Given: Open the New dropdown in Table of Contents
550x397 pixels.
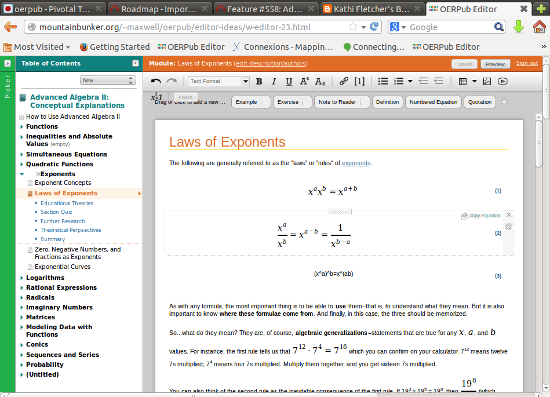Looking at the screenshot, I should click(x=107, y=81).
